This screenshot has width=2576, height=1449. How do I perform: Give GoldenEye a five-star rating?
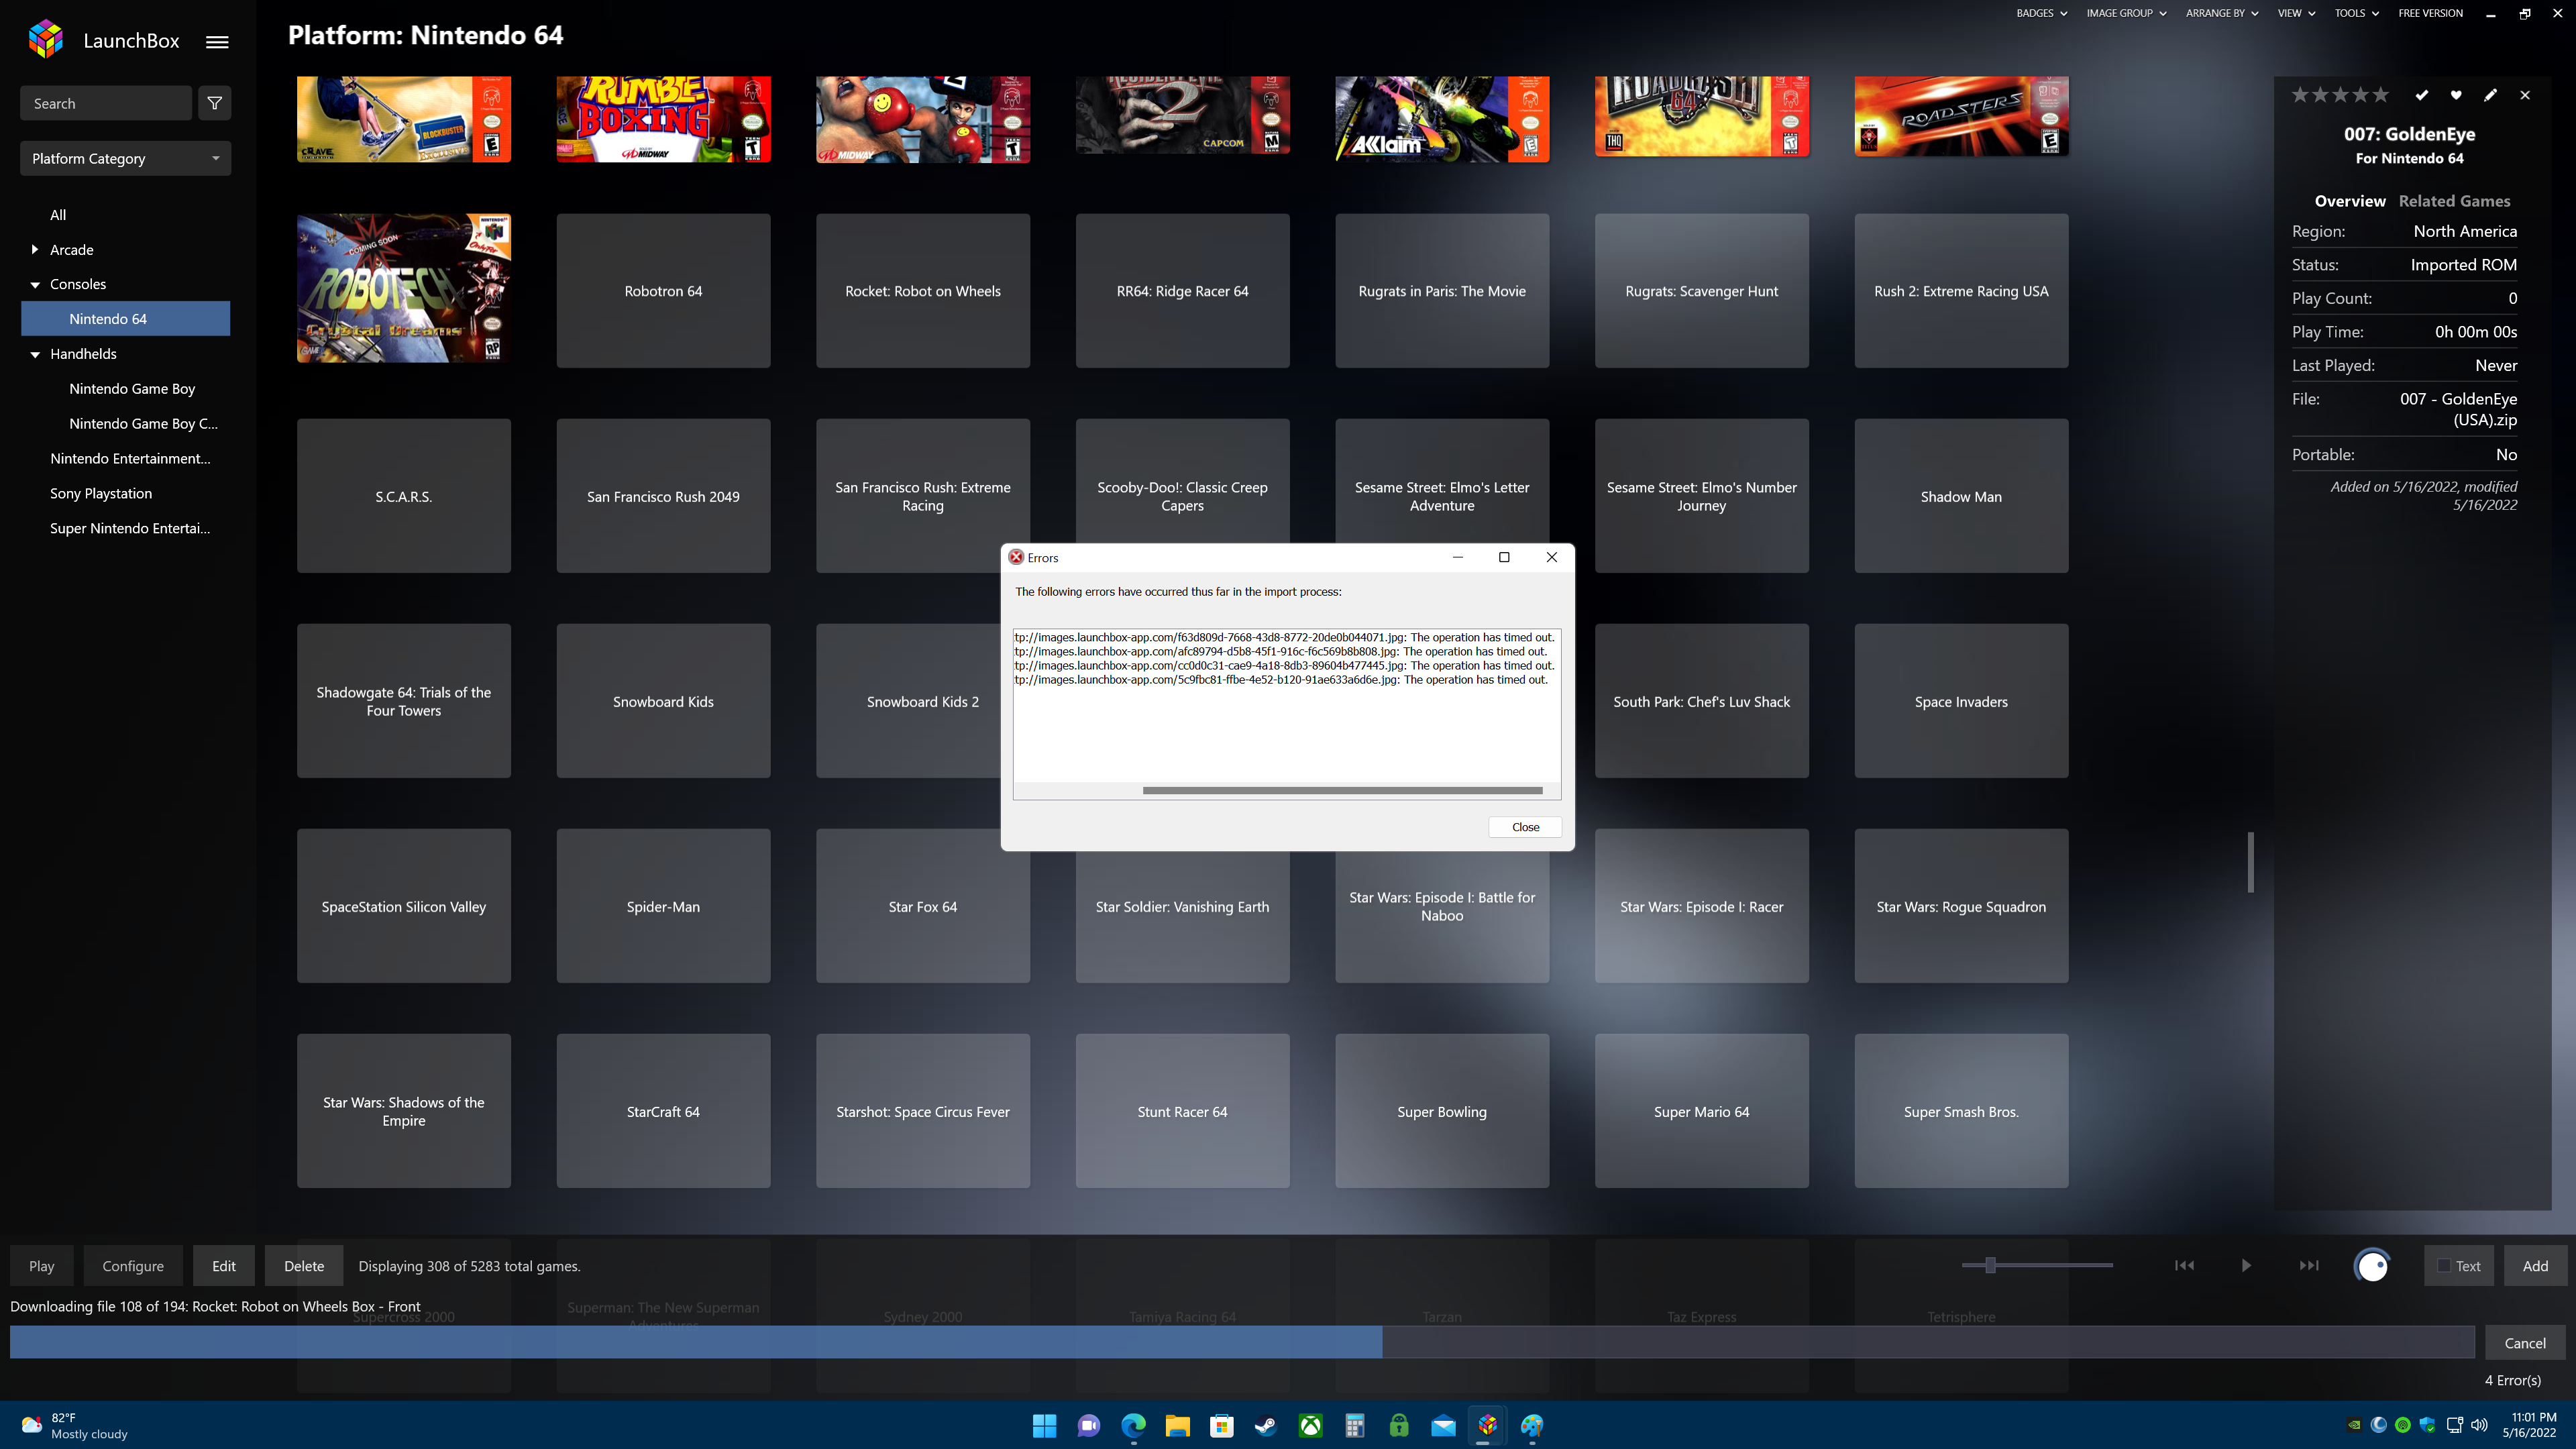(x=2381, y=95)
